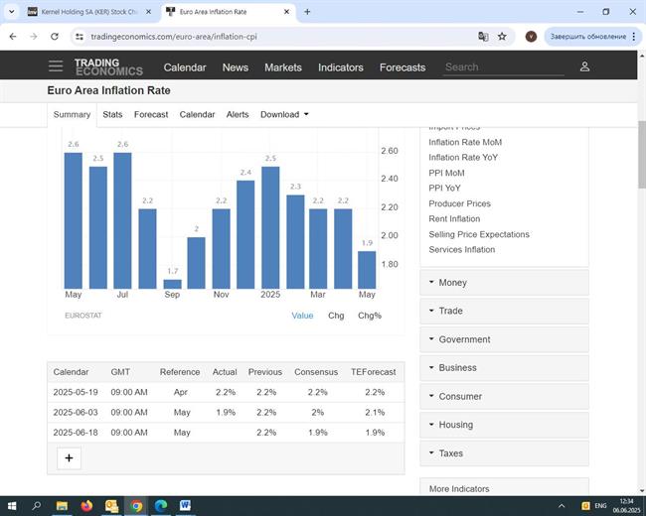
Task: Open the hamburger menu on Trading Economics
Action: click(x=56, y=65)
